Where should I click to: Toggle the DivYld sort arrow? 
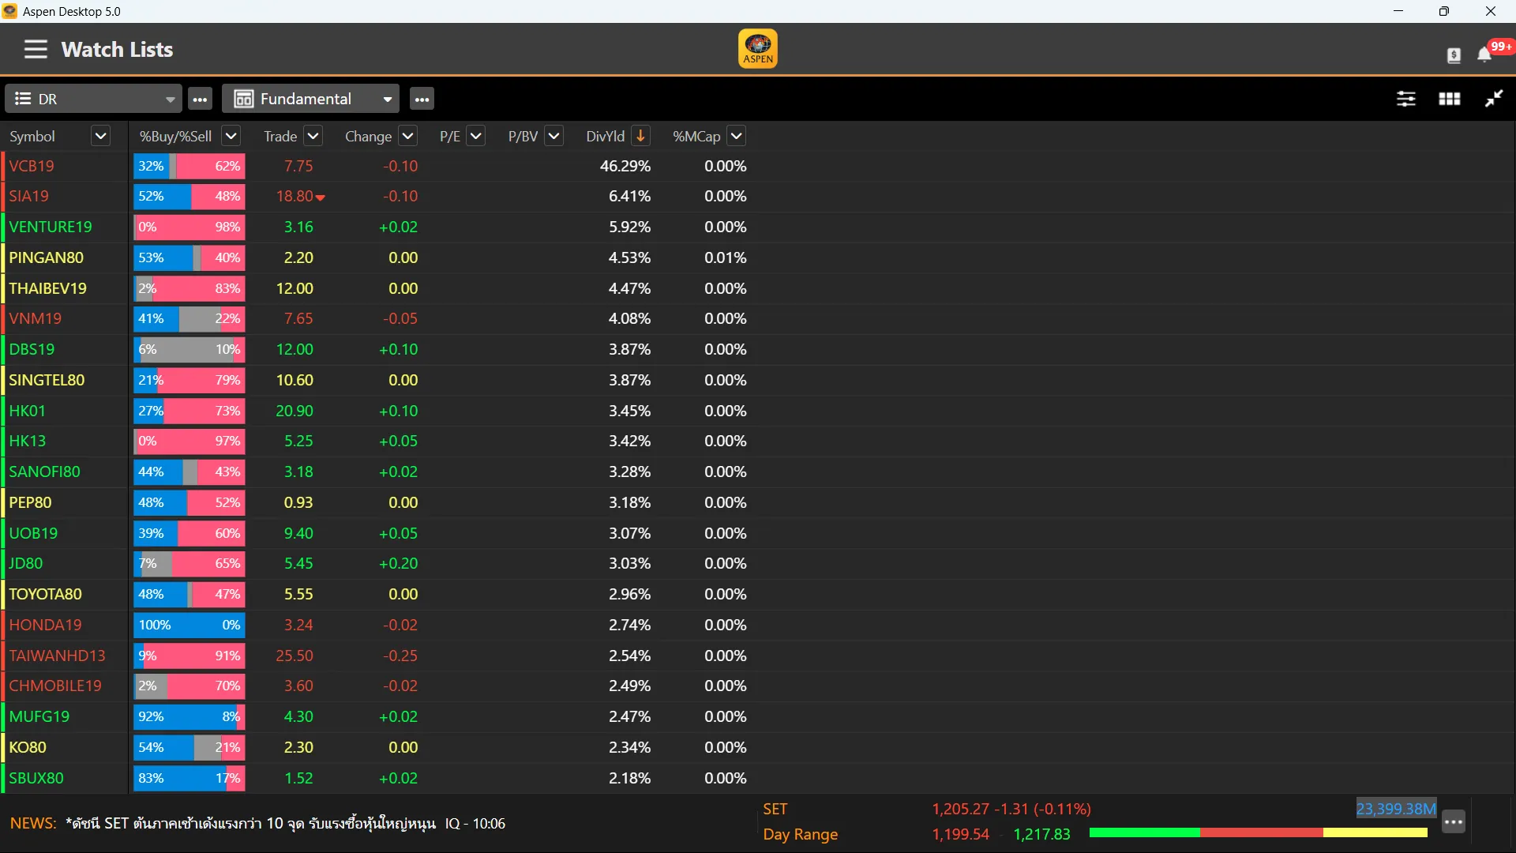tap(640, 136)
